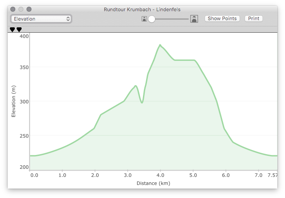Click the middle of the slider track
Image resolution: width=285 pixels, height=198 pixels.
point(172,19)
